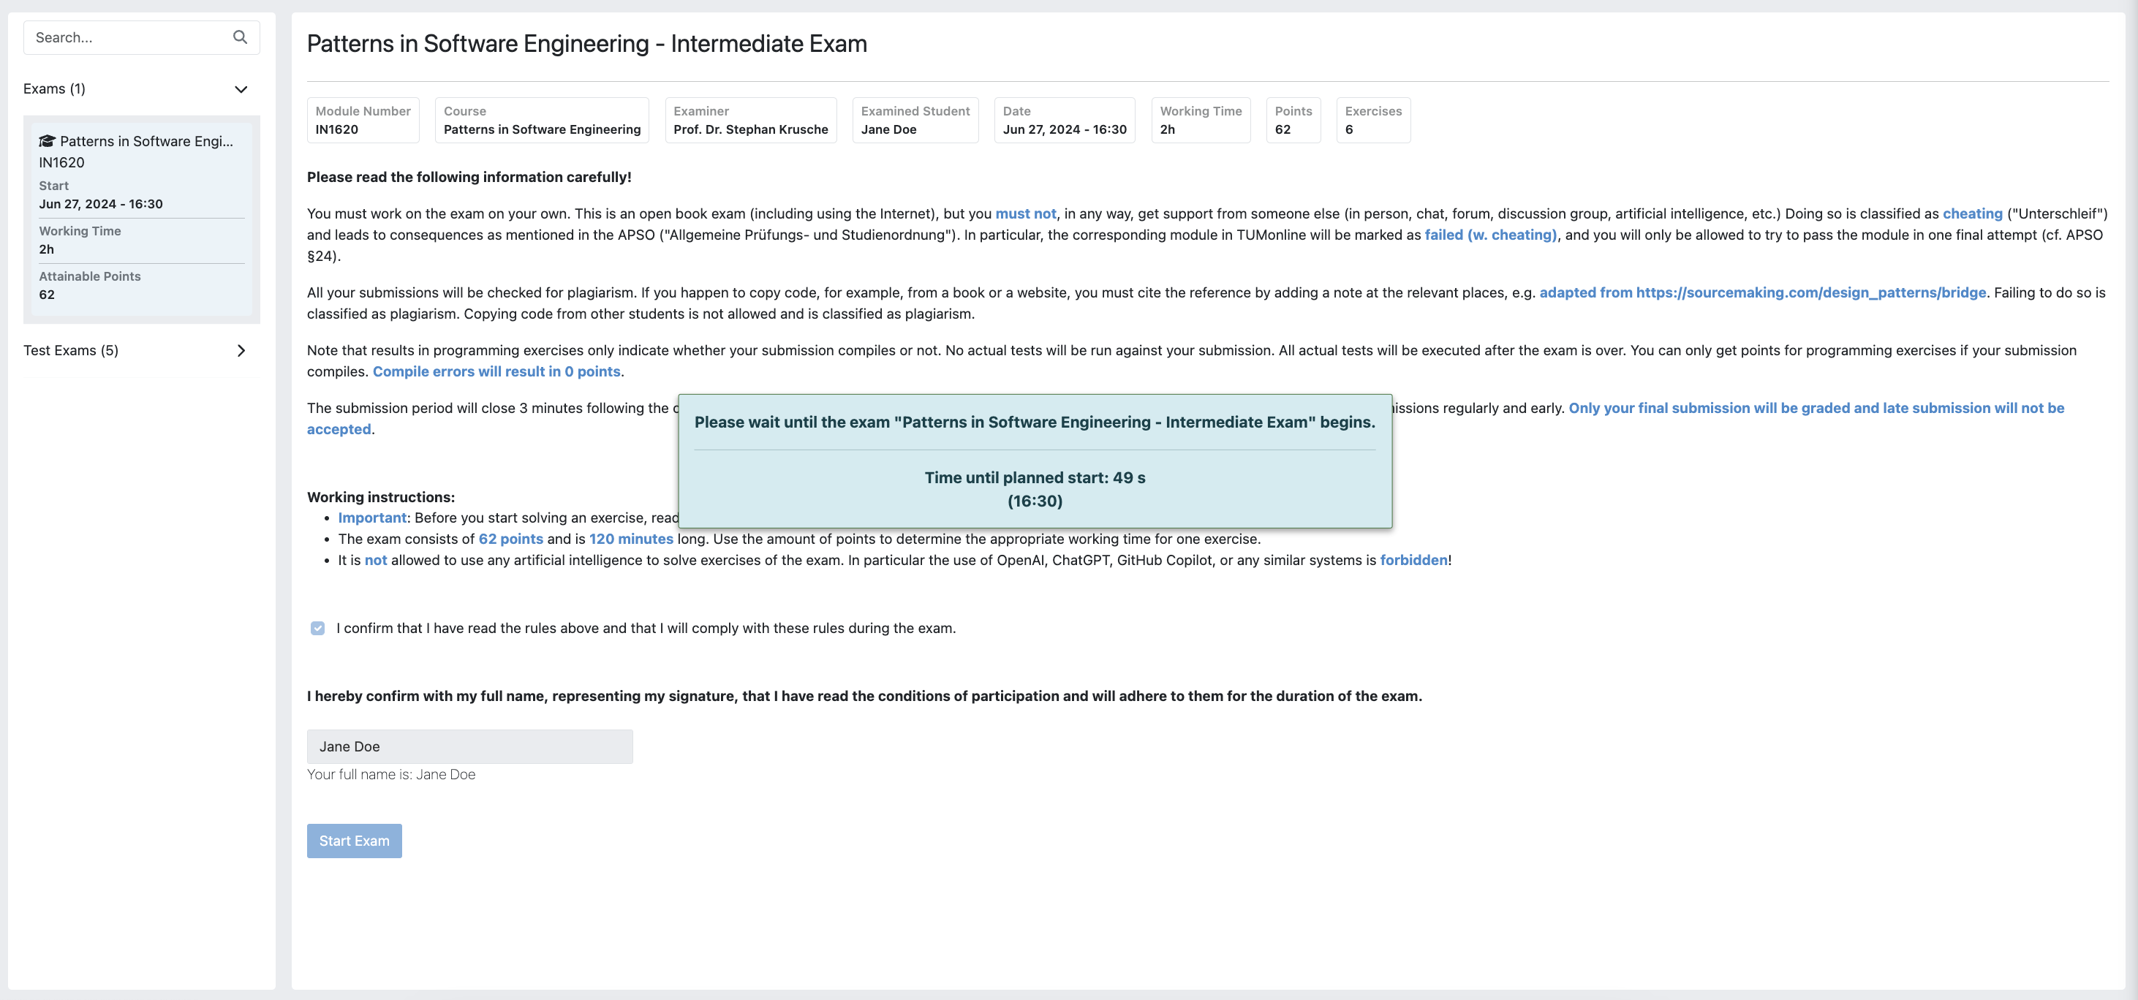Select the Patterns in Software Engineering exam card
Image resolution: width=2138 pixels, height=1000 pixels.
pos(141,219)
